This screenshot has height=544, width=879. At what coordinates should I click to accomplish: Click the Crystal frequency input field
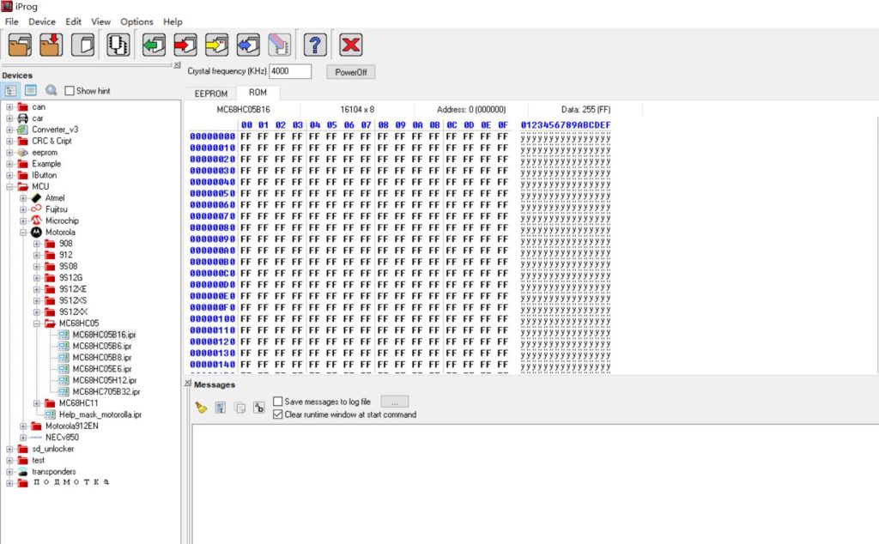pos(290,72)
